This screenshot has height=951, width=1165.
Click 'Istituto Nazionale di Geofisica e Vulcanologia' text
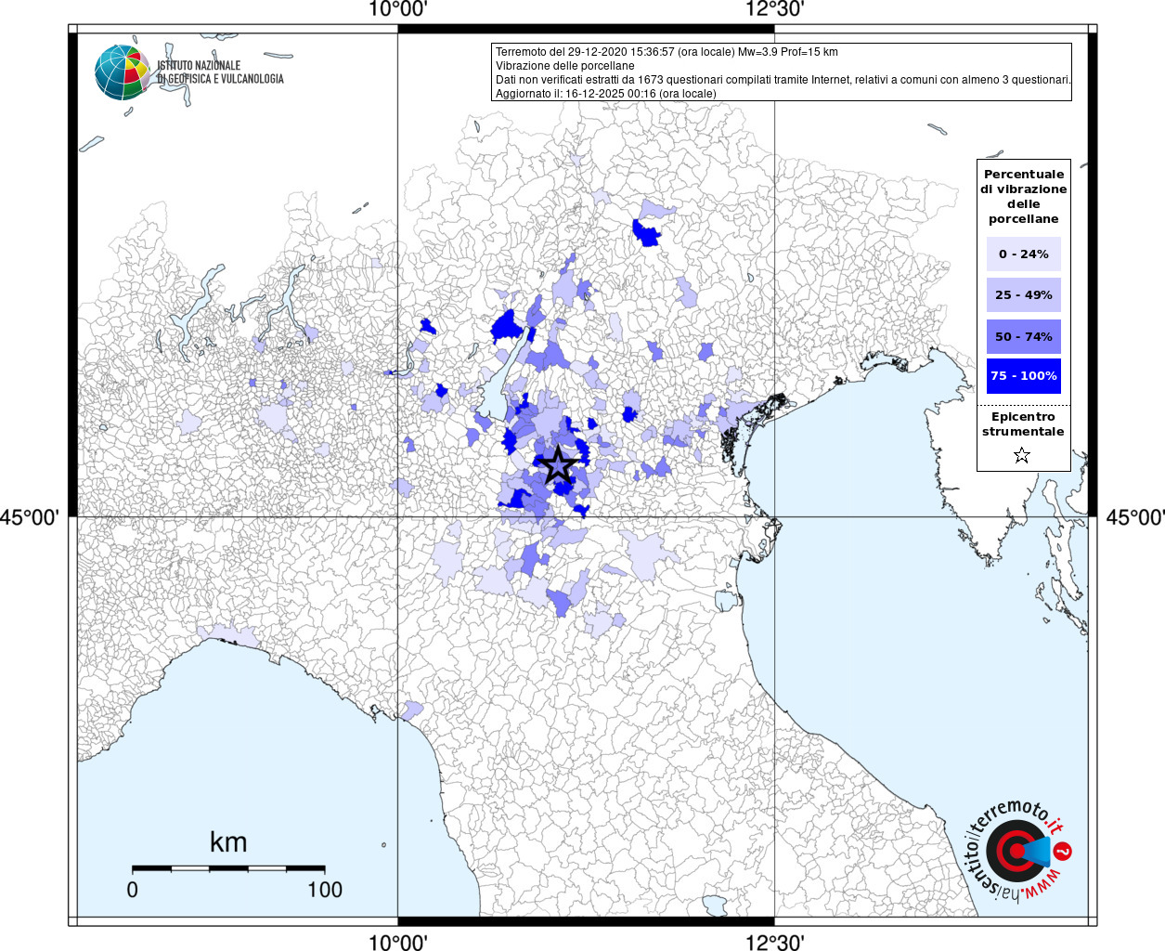point(220,72)
